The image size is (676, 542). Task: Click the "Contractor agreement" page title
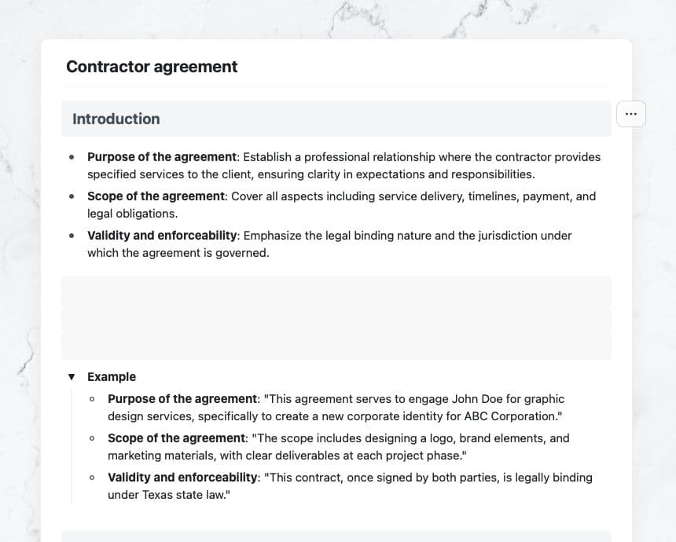click(x=152, y=67)
